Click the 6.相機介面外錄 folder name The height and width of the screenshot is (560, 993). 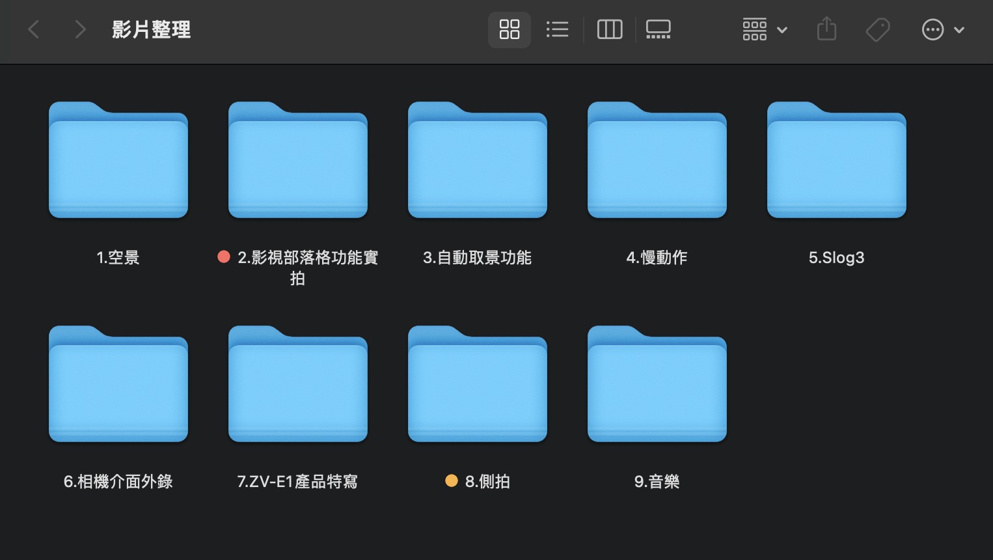[118, 482]
